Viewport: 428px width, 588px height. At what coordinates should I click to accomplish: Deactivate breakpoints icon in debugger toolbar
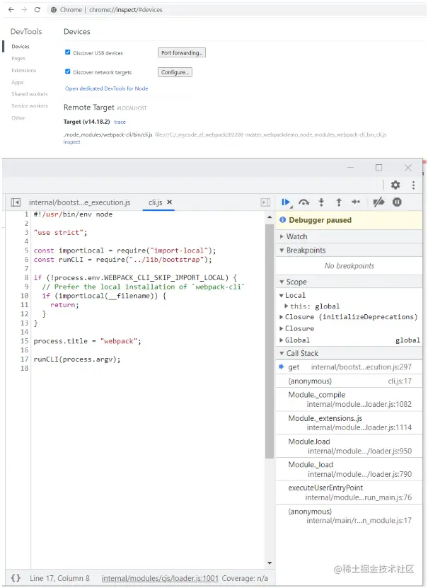pyautogui.click(x=378, y=202)
